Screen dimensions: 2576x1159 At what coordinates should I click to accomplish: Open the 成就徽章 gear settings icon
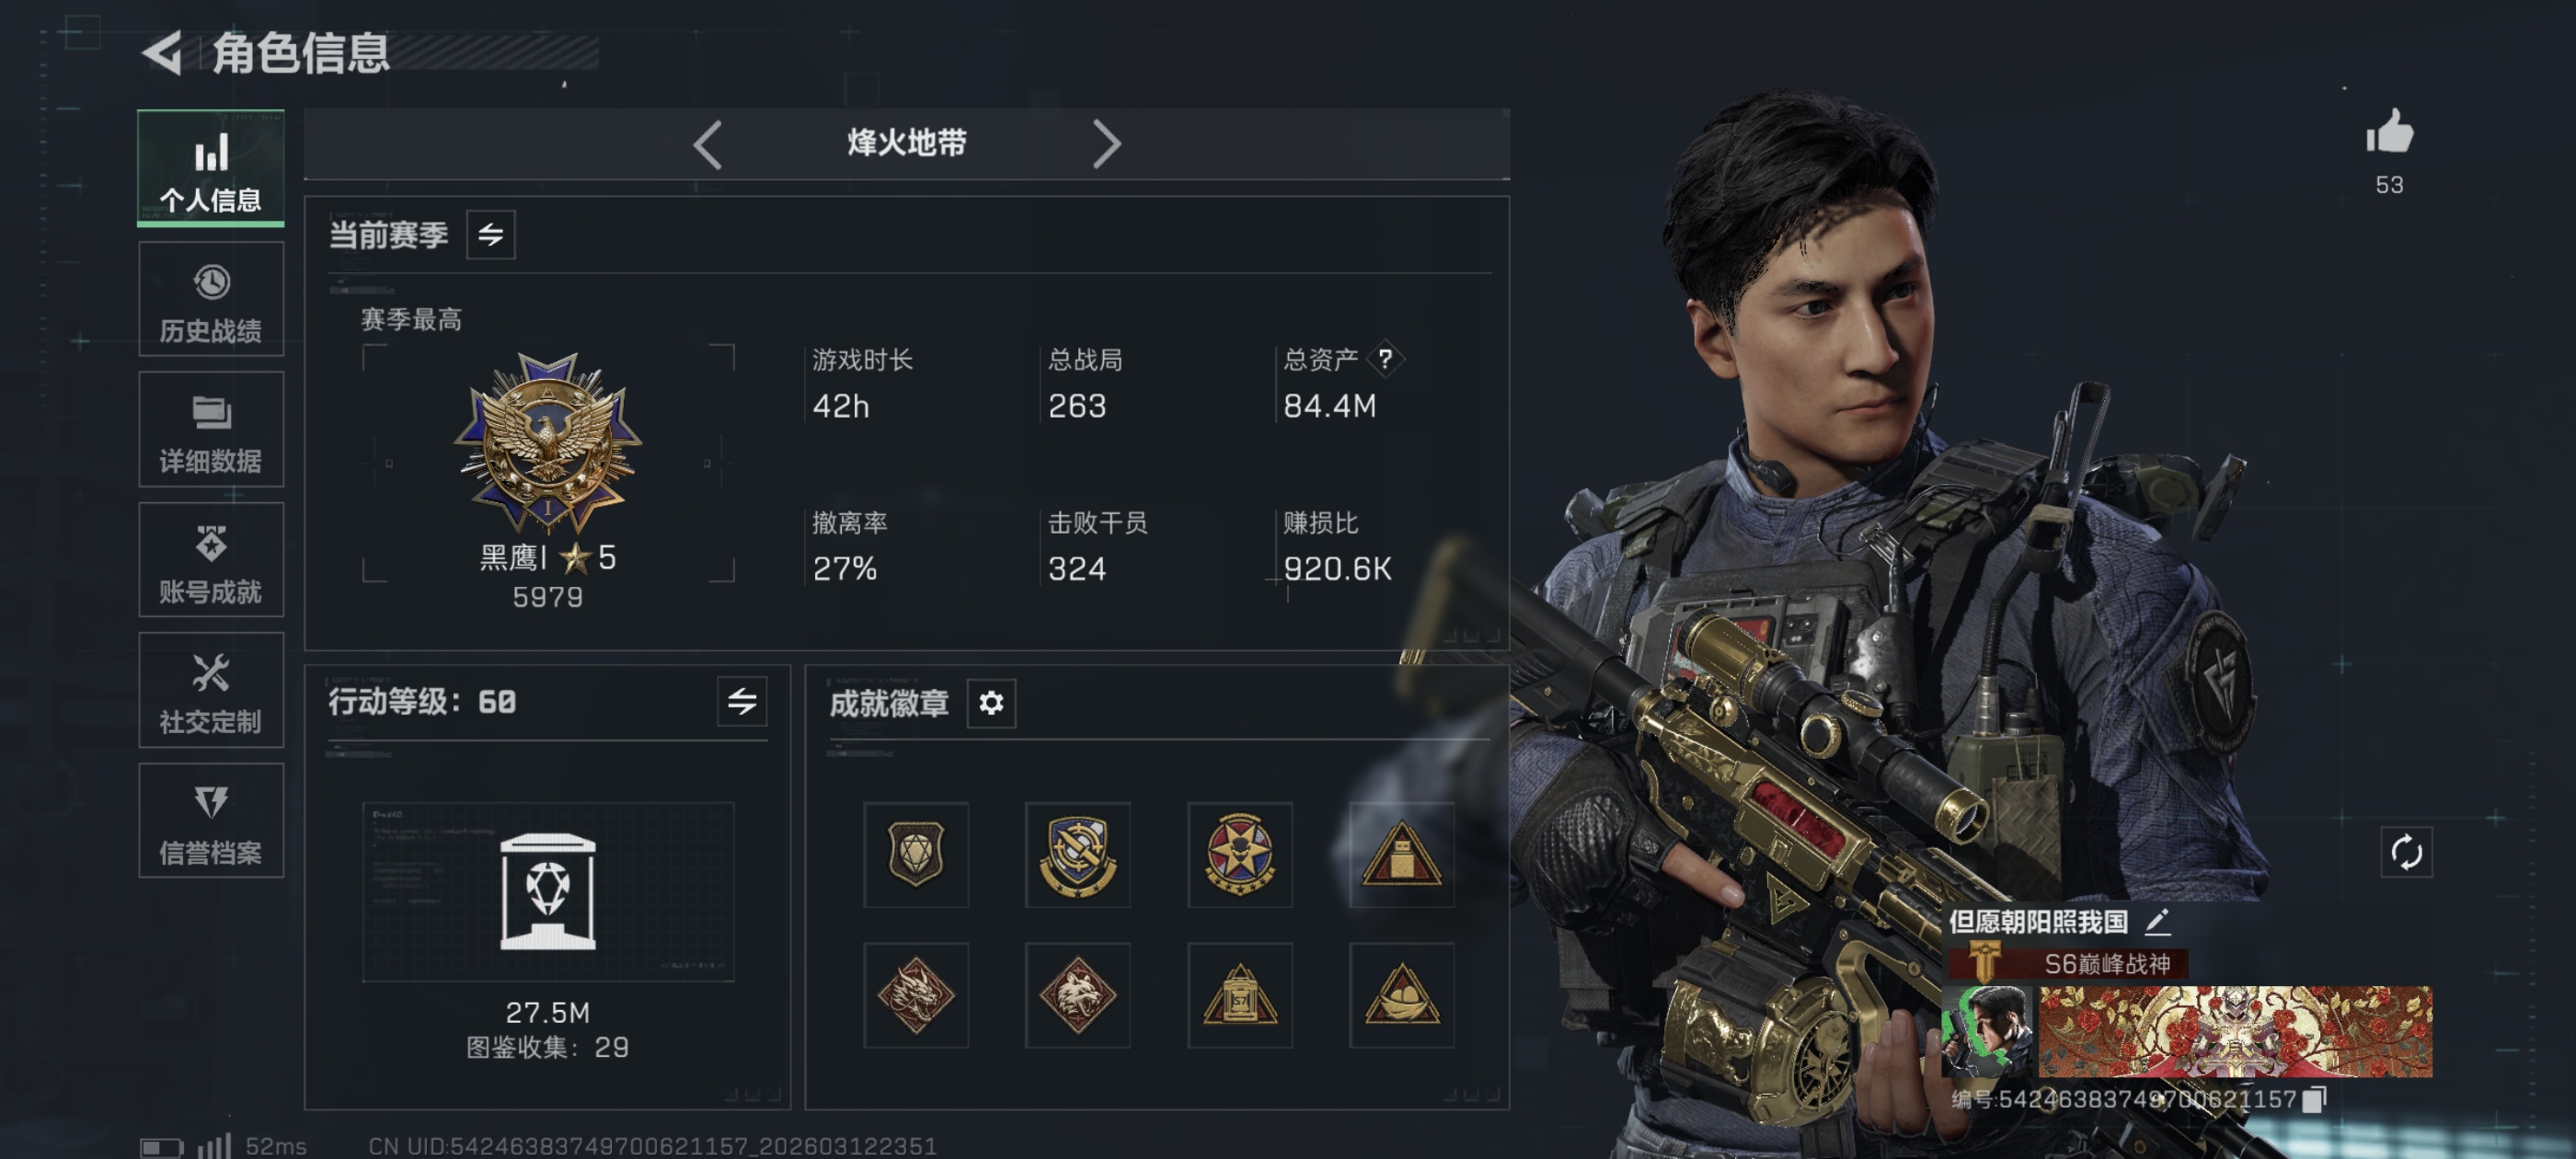(991, 703)
